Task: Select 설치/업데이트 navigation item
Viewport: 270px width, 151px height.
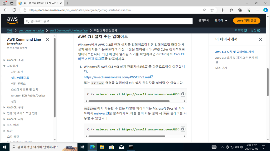Action: tap(20, 78)
